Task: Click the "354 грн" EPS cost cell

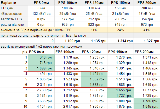Action: point(147,19)
